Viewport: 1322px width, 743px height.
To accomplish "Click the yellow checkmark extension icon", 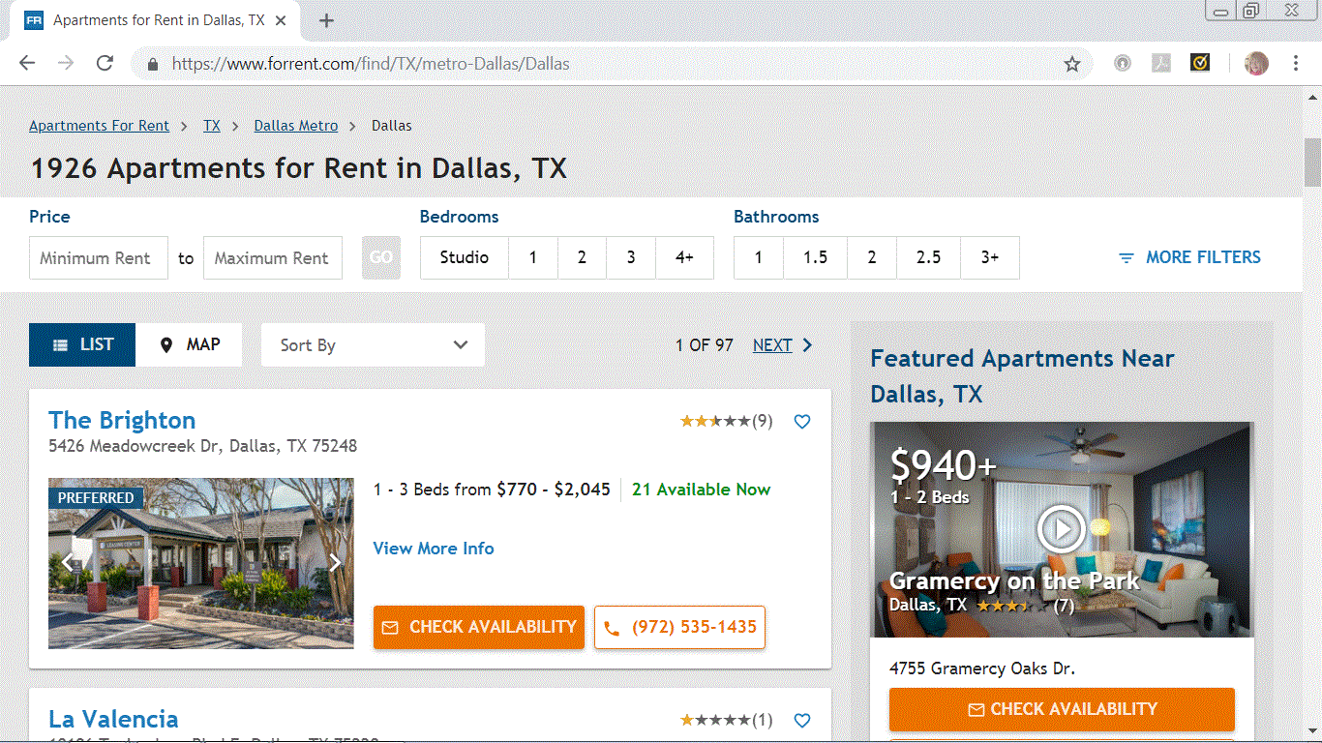I will coord(1200,63).
